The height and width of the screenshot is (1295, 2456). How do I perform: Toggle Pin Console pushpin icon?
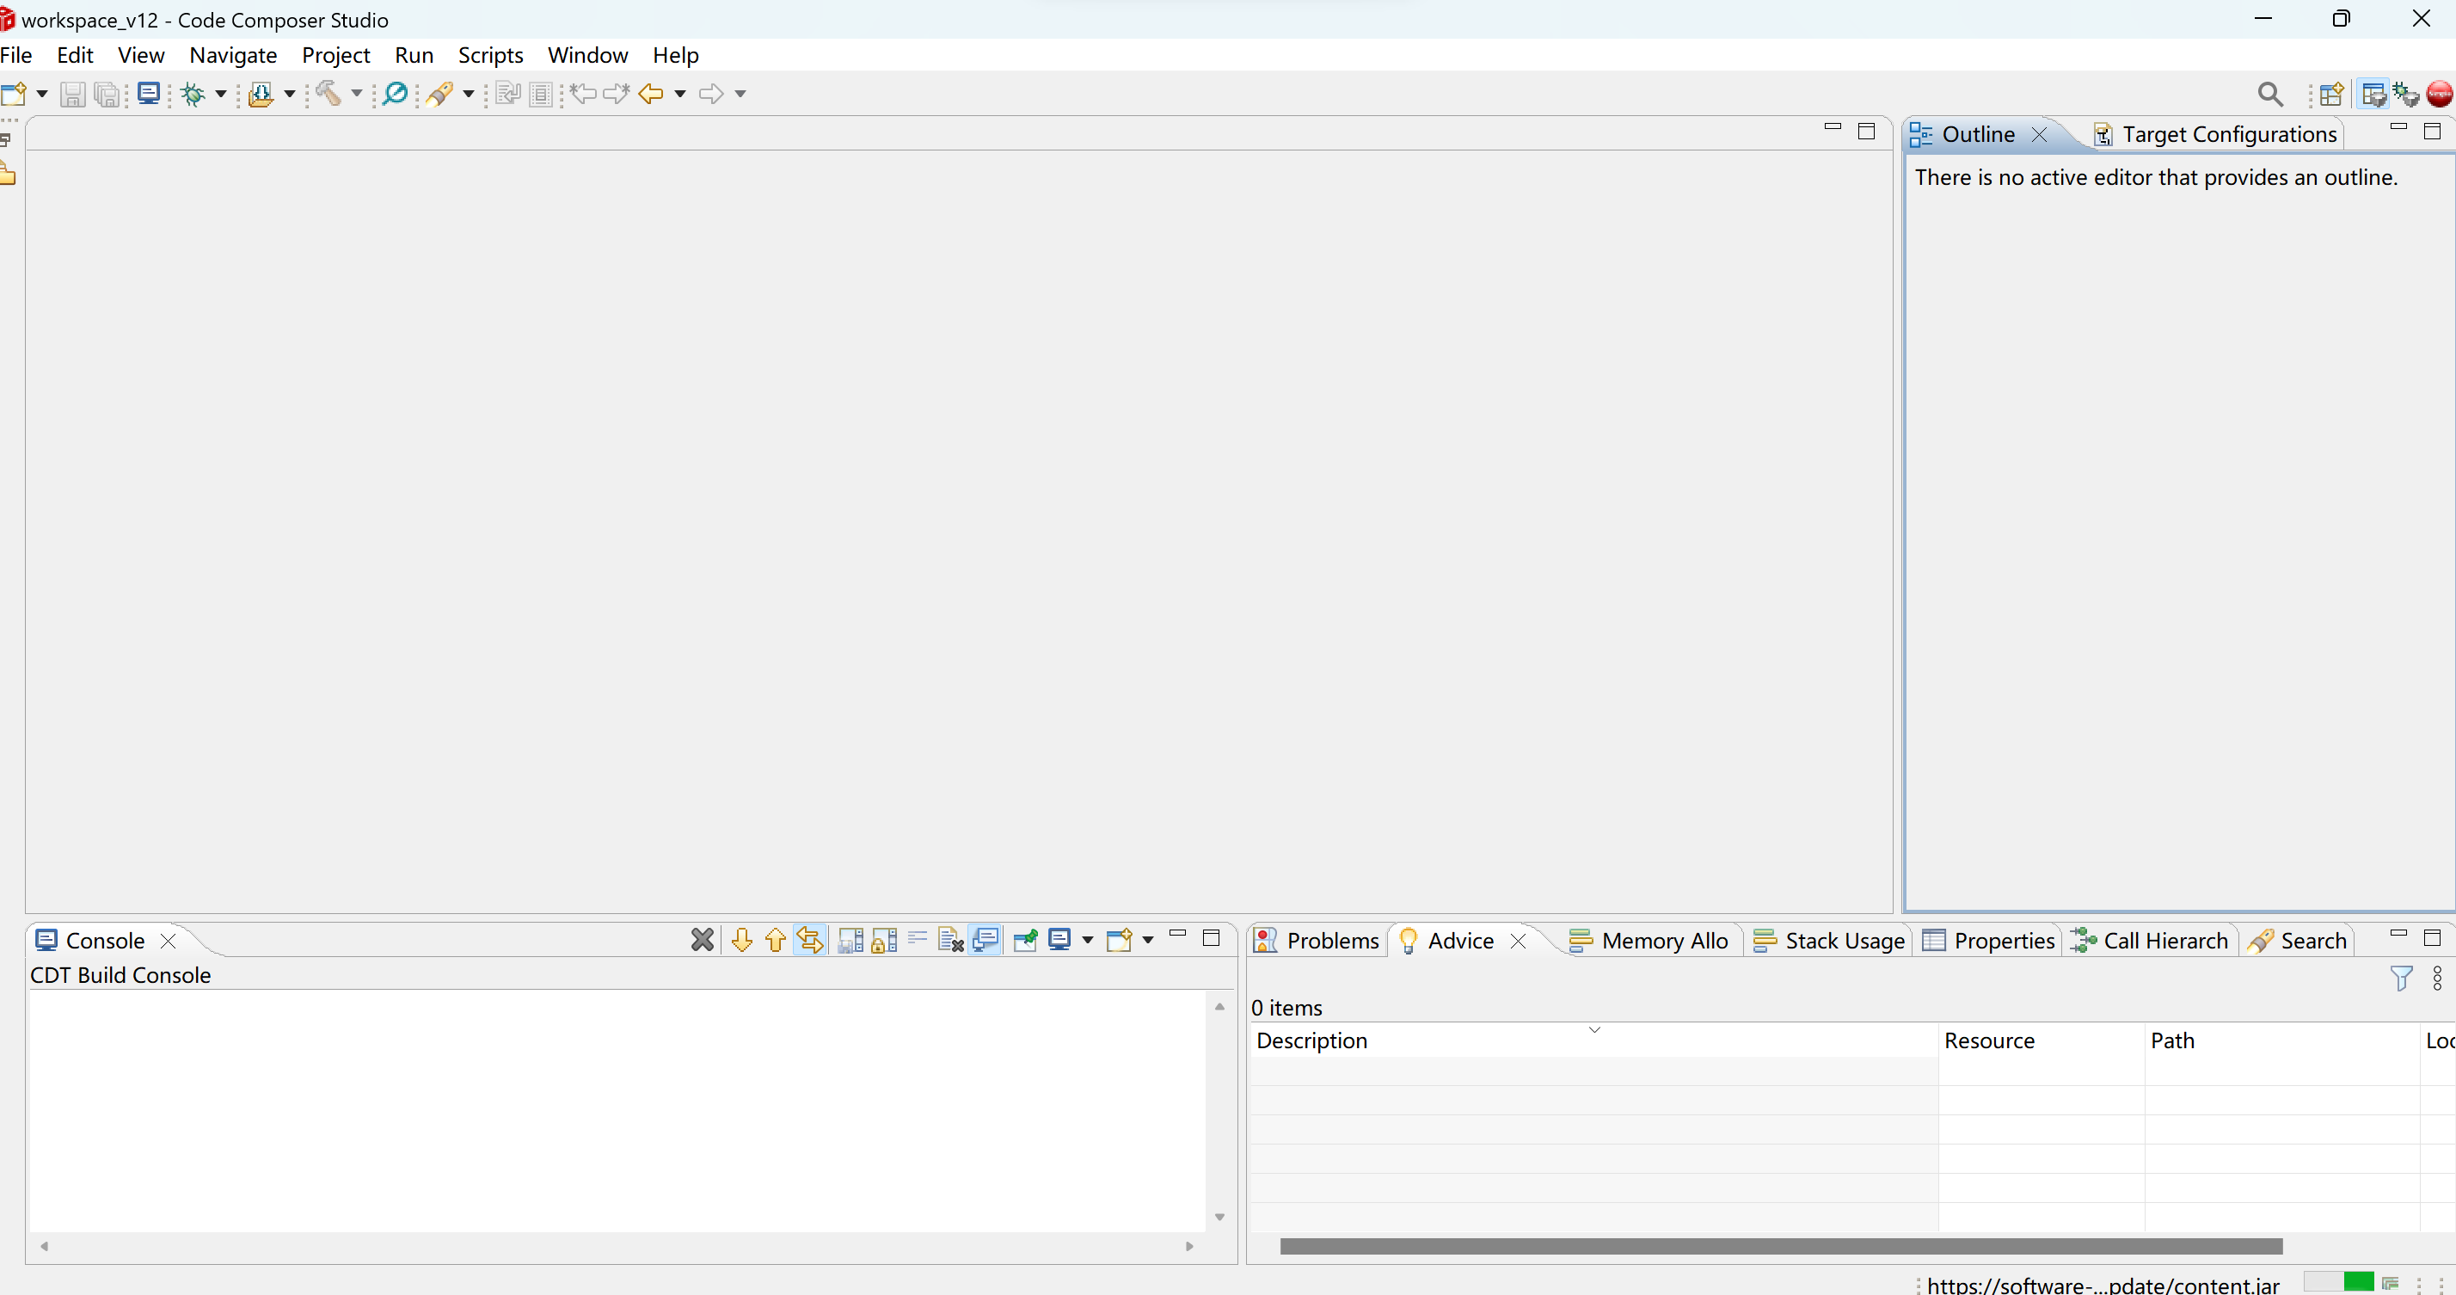[1026, 940]
